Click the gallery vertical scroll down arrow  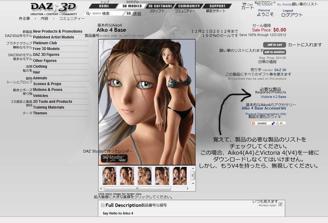pyautogui.click(x=193, y=184)
